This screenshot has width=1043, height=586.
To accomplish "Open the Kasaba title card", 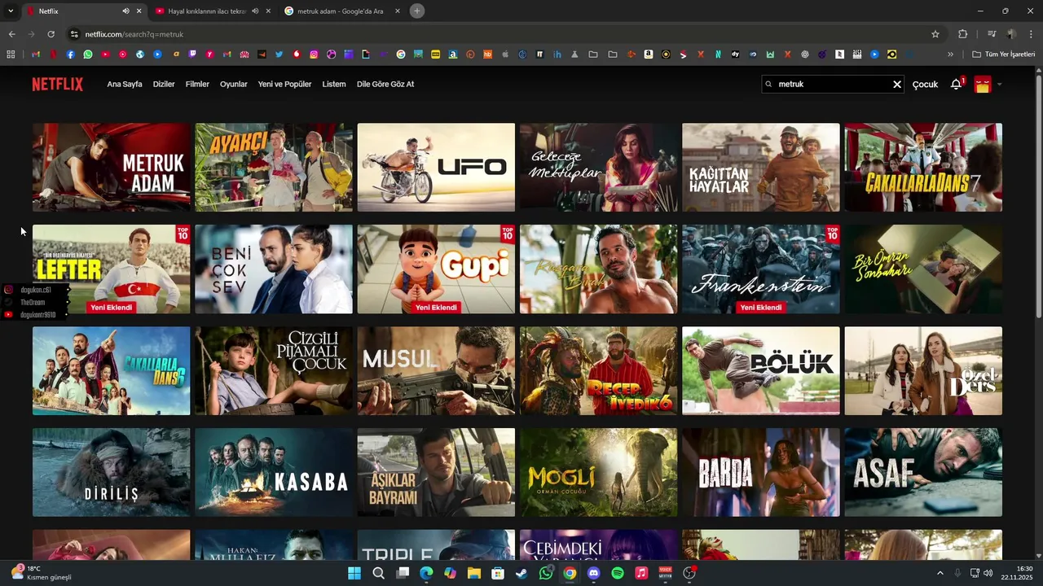I will (274, 473).
